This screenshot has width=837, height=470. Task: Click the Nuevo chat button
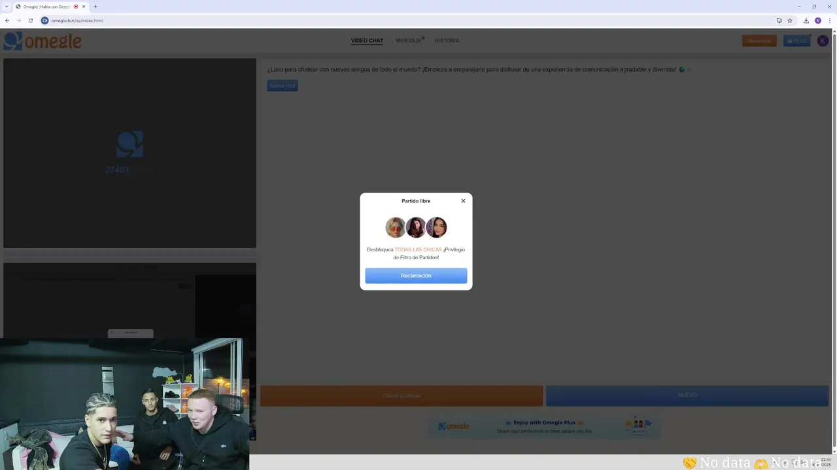[x=282, y=86]
